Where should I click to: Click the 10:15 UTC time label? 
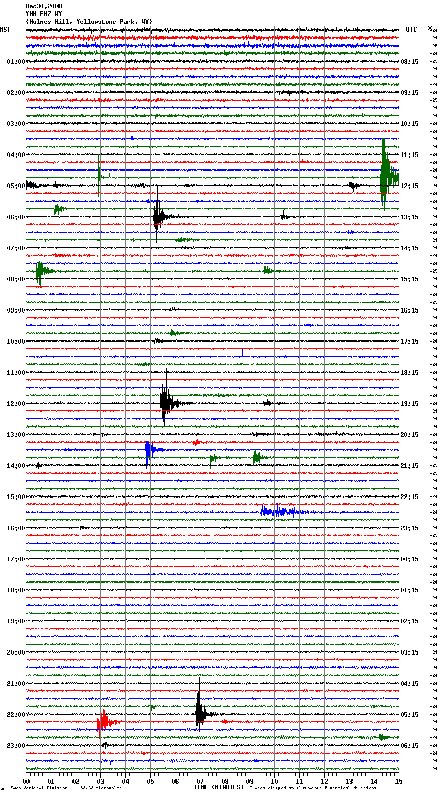tap(409, 124)
